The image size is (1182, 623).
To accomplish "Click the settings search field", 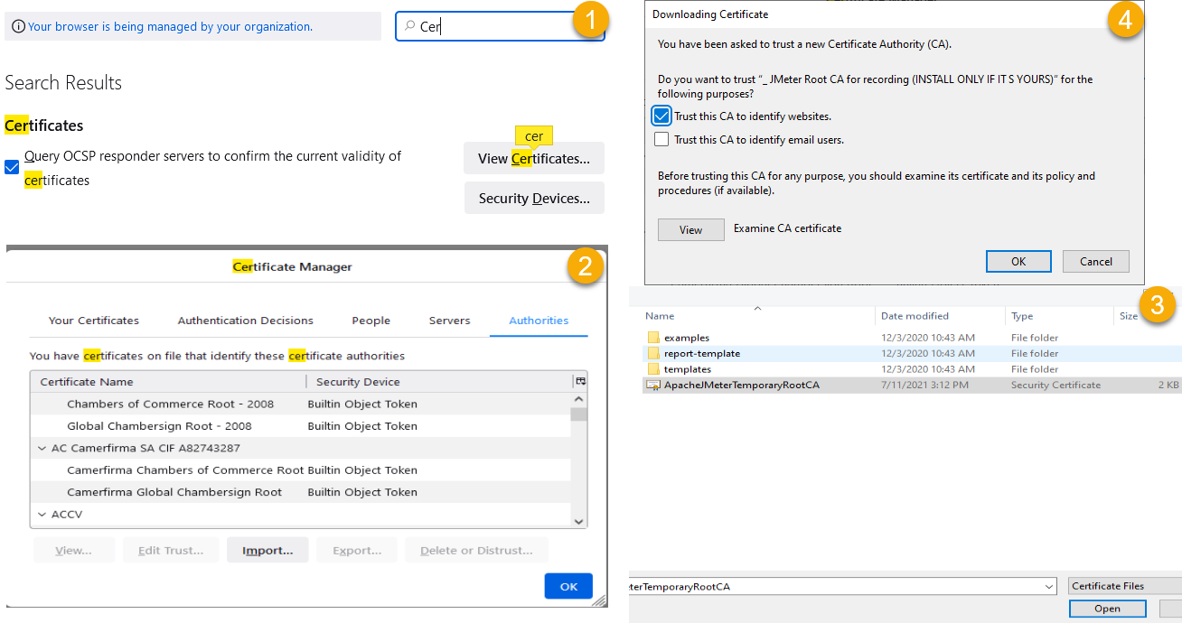I will coord(501,26).
